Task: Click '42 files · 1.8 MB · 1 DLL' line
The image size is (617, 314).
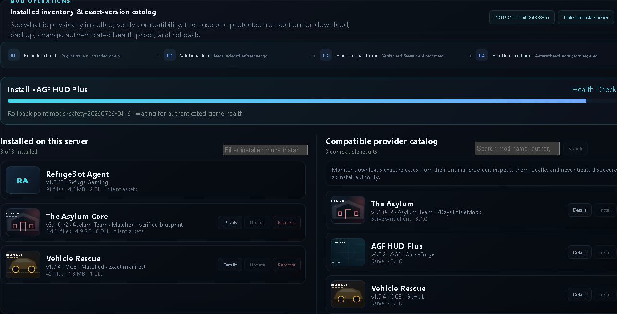Action: point(74,274)
